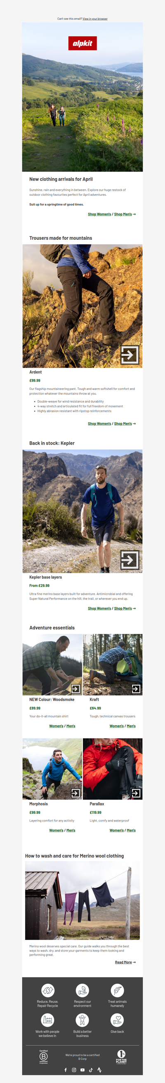Open Men's link under Kraft trousers
This screenshot has height=1083, width=165.
pyautogui.click(x=131, y=725)
